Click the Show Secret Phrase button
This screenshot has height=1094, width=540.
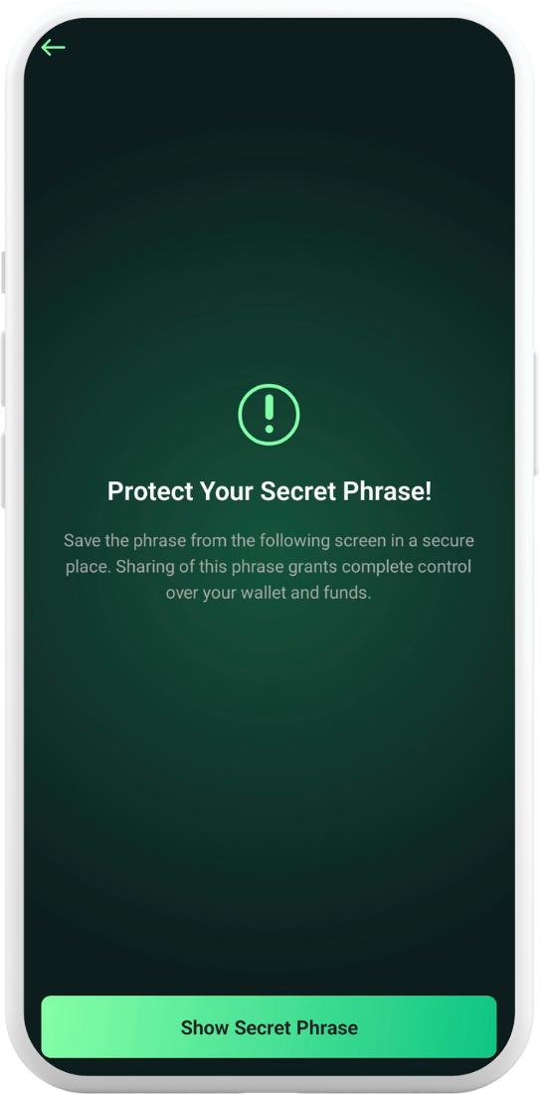point(269,1027)
